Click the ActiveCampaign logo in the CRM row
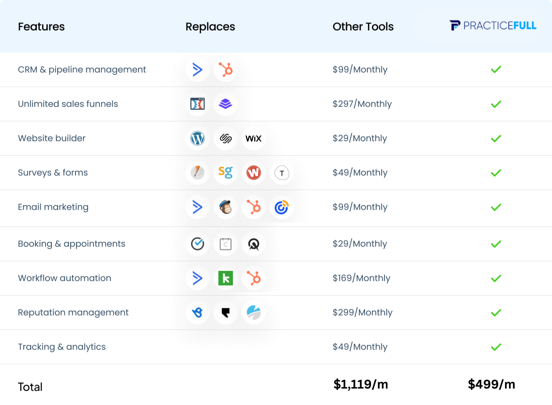Screen dimensions: 552x405 (x=198, y=70)
